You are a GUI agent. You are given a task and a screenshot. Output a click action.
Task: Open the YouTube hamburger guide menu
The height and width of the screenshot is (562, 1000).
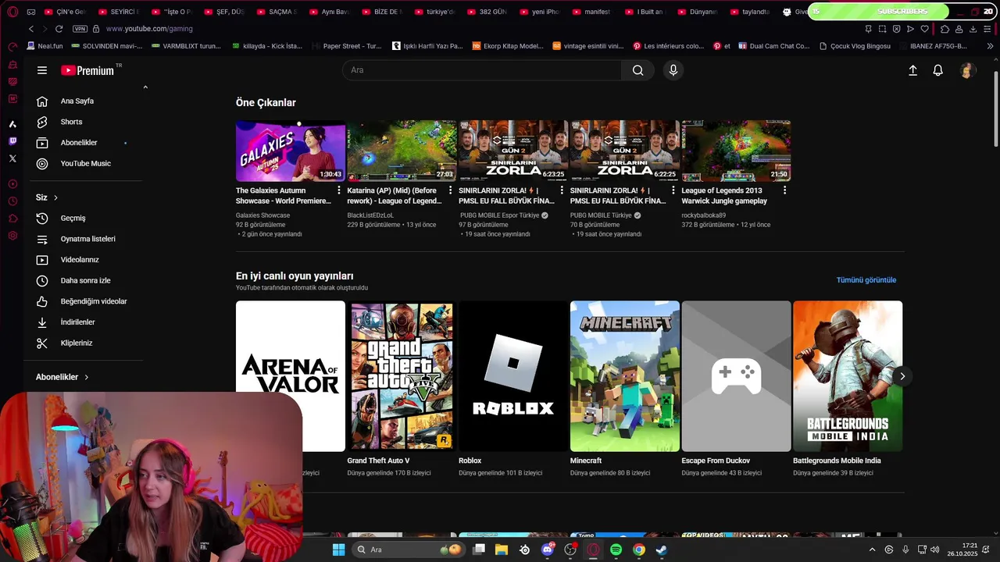click(x=42, y=70)
